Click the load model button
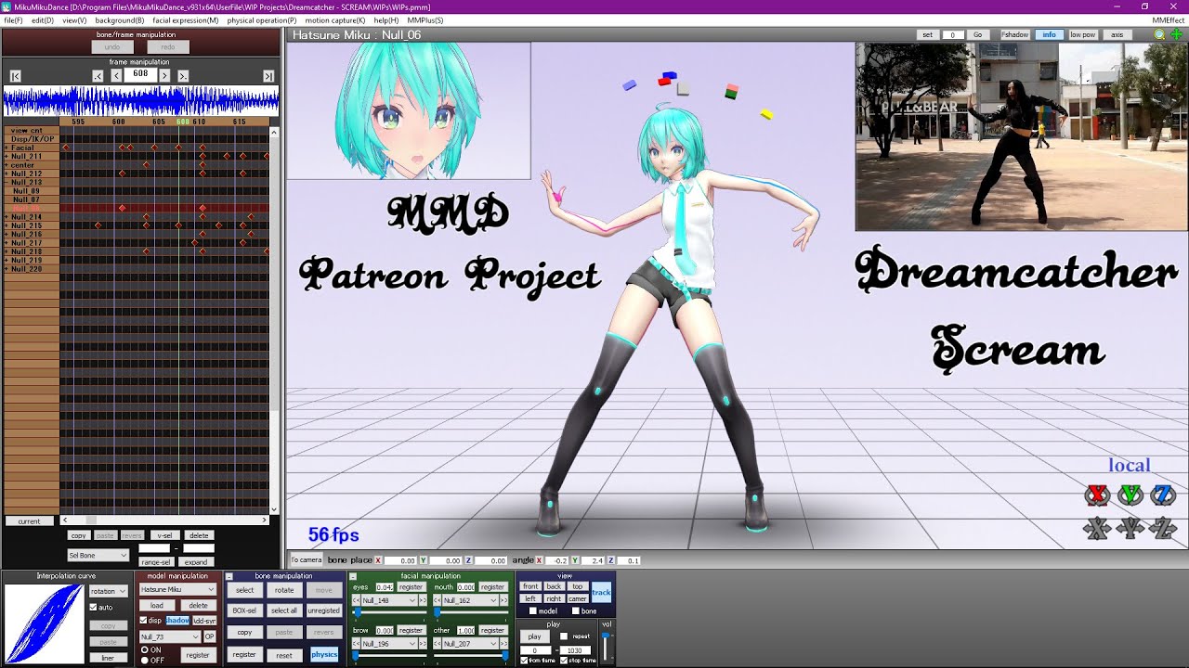This screenshot has width=1189, height=668. (157, 605)
